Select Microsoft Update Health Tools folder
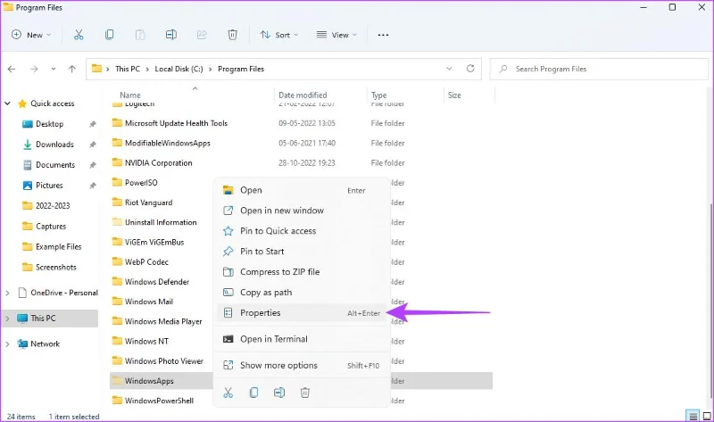 click(176, 123)
